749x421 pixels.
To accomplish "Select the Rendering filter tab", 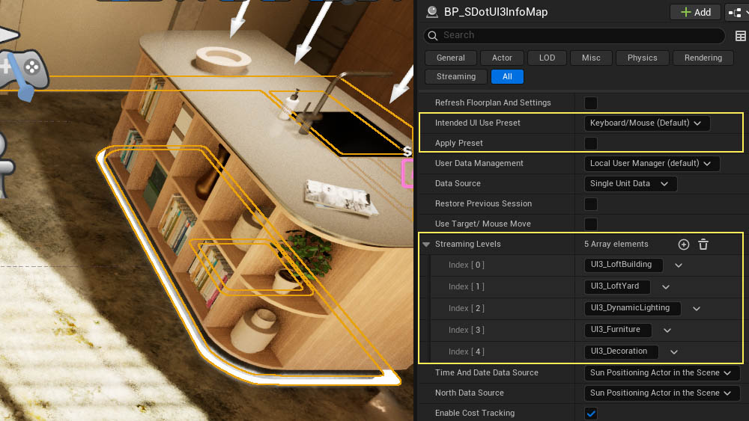I will click(703, 58).
